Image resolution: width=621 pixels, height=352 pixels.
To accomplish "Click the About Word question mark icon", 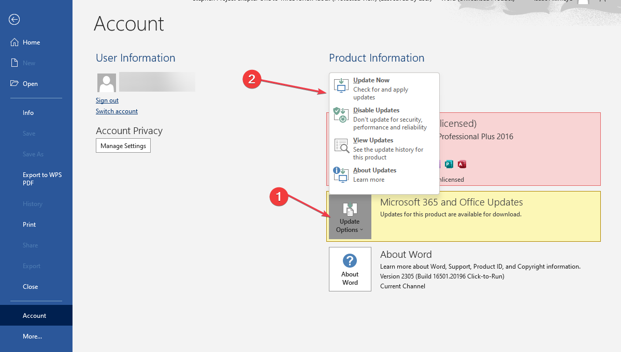I will (350, 261).
